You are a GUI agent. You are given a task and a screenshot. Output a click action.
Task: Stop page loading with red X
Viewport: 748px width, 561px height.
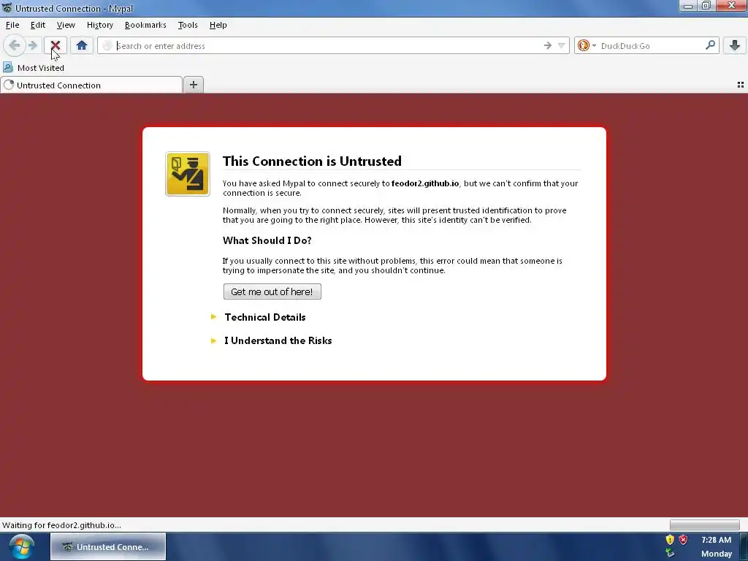56,45
